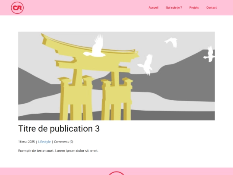The height and width of the screenshot is (175, 233).
Task: Open the post Titre de publication 3
Action: tap(59, 129)
